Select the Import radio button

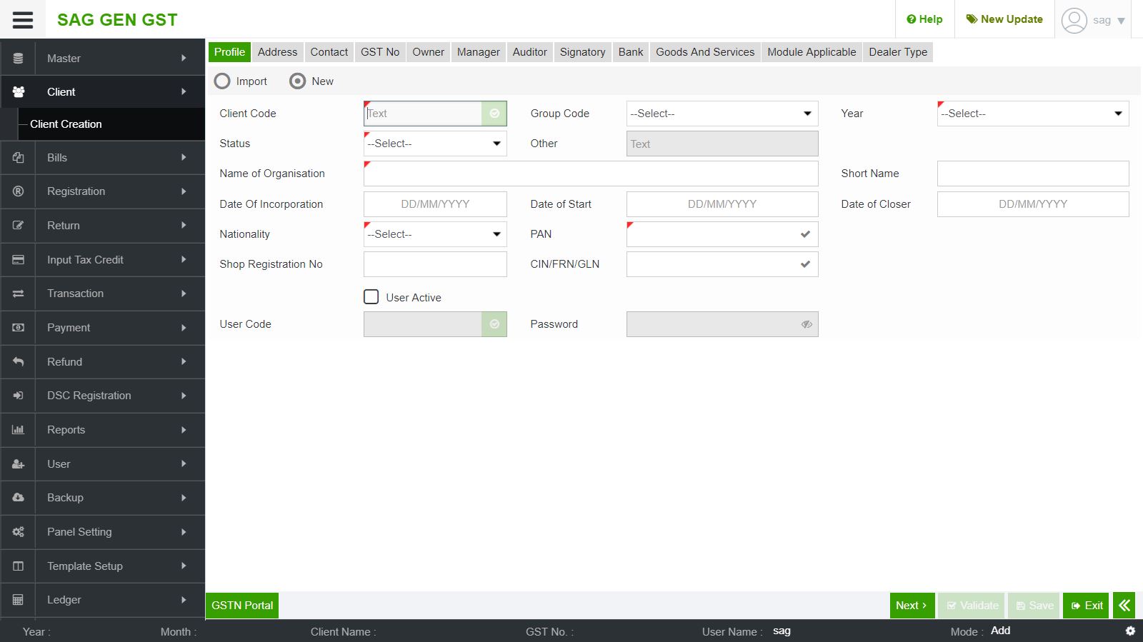(222, 81)
